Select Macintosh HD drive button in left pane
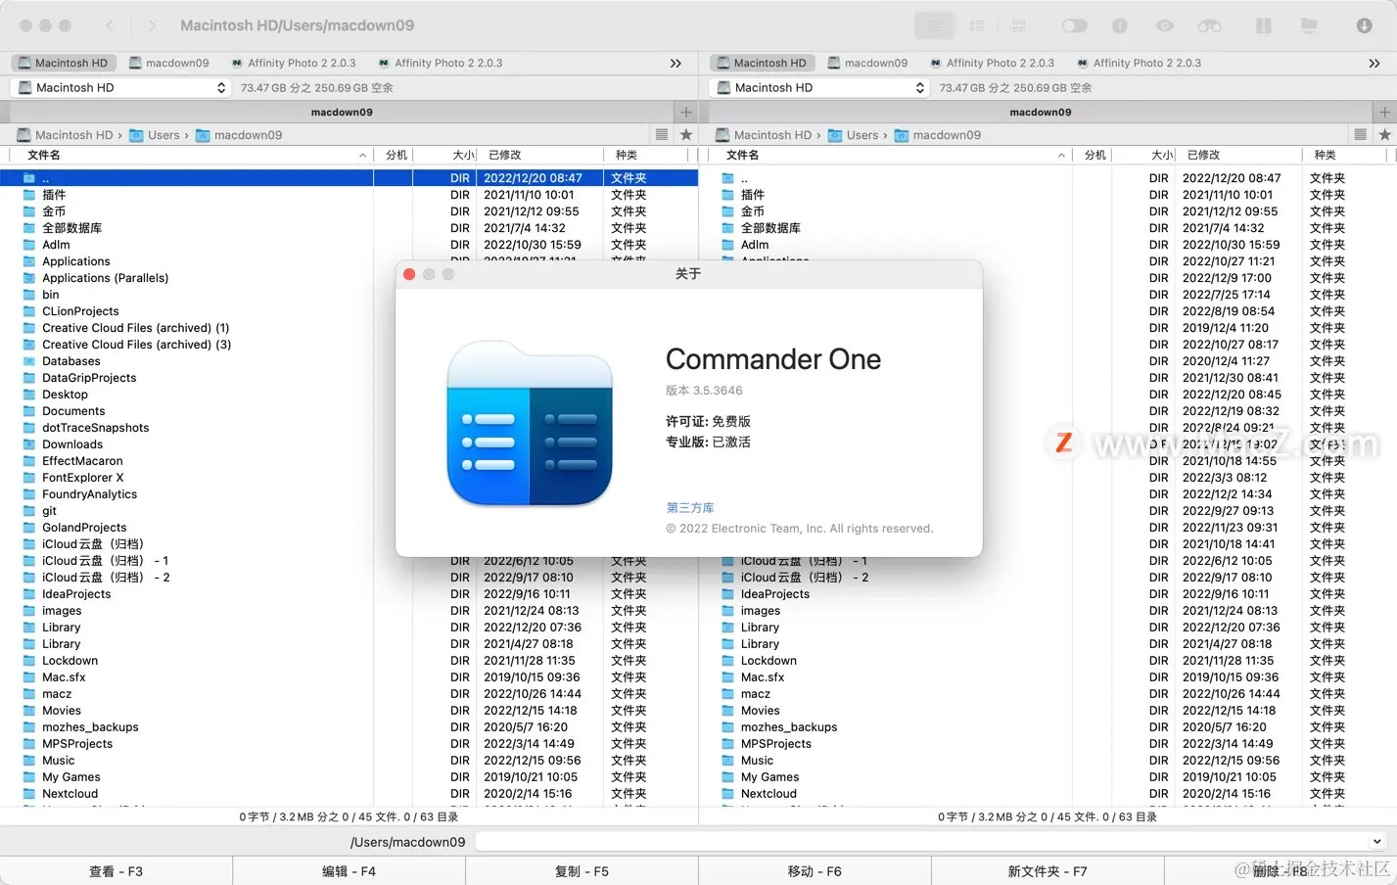The width and height of the screenshot is (1397, 885). (64, 63)
